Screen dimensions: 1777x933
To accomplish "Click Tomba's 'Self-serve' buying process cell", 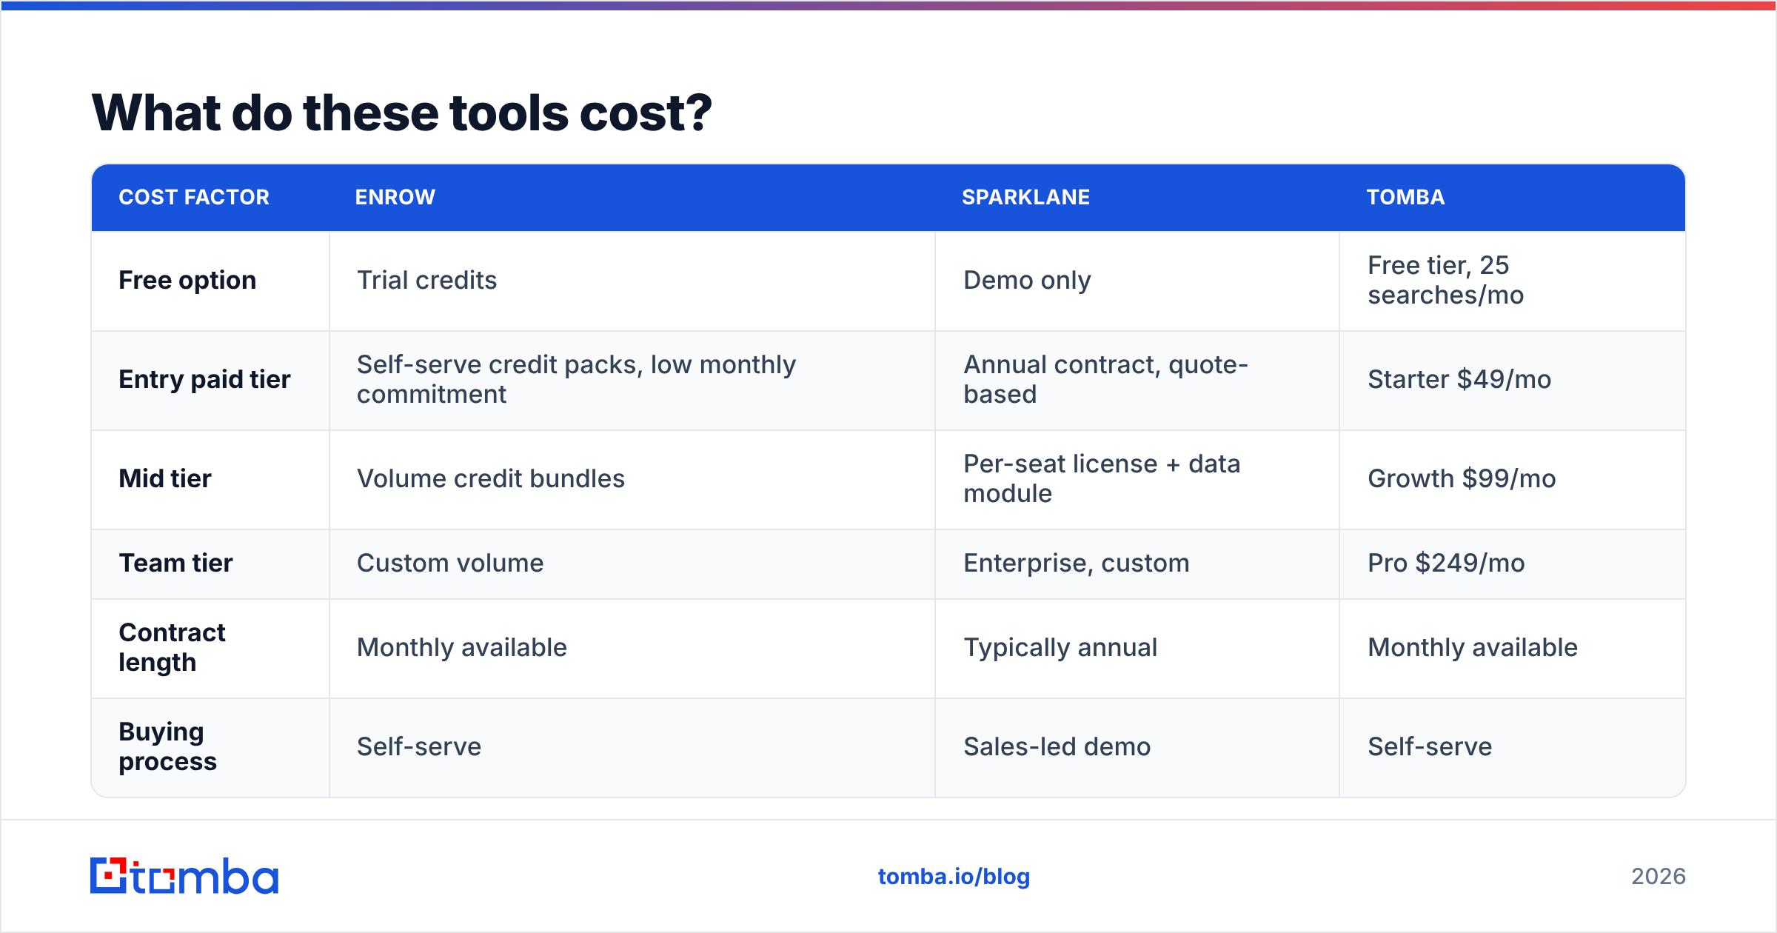I will coord(1430,746).
